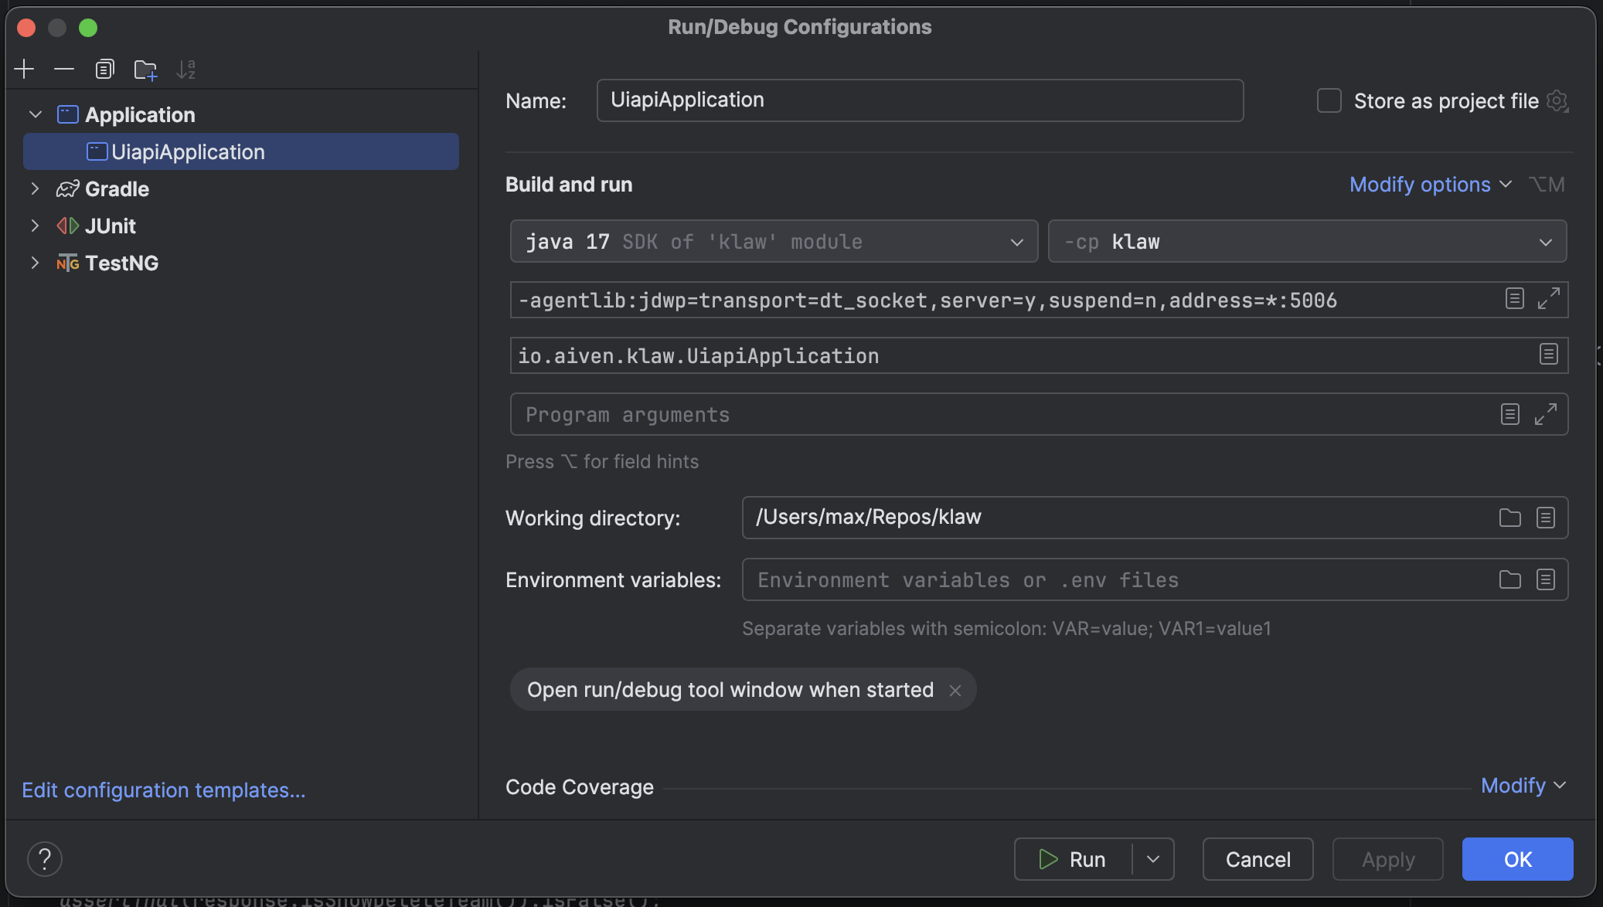Image resolution: width=1603 pixels, height=907 pixels.
Task: Open the -cp klaw classpath dropdown
Action: 1306,242
